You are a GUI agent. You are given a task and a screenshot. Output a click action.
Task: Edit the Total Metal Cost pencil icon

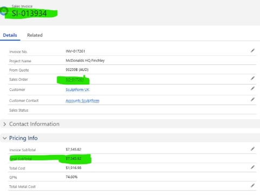point(252,185)
